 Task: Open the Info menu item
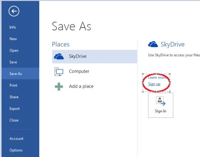point(13,27)
